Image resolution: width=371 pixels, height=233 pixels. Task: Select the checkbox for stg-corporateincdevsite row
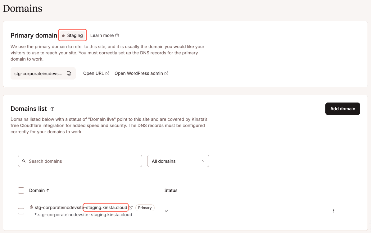coord(21,211)
